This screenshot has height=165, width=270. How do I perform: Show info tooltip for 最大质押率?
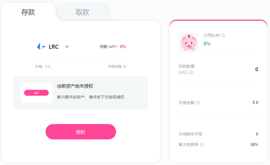click(x=202, y=145)
